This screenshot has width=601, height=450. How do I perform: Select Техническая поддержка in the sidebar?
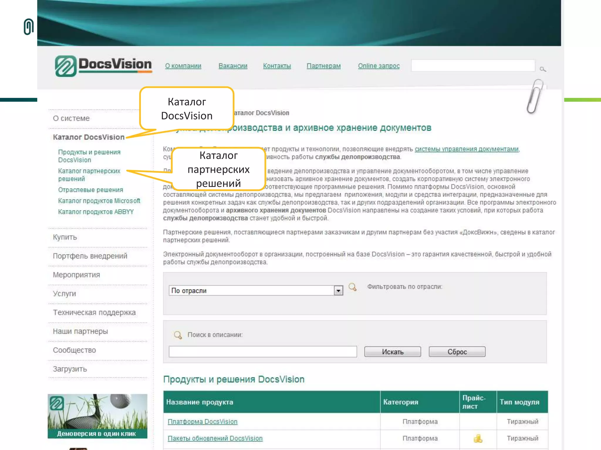(94, 313)
